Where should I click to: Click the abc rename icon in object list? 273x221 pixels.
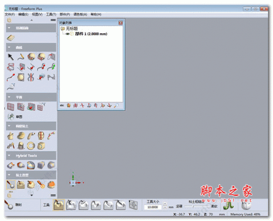(x=62, y=105)
